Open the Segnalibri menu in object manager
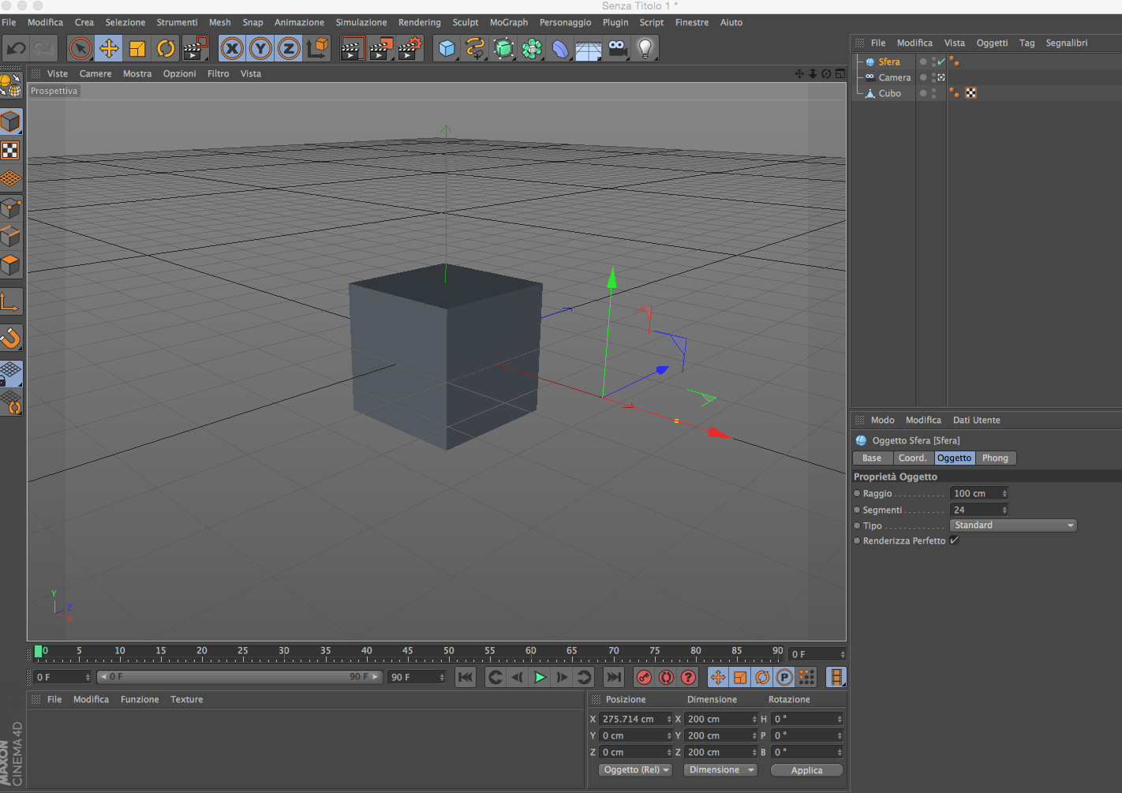 coord(1067,43)
